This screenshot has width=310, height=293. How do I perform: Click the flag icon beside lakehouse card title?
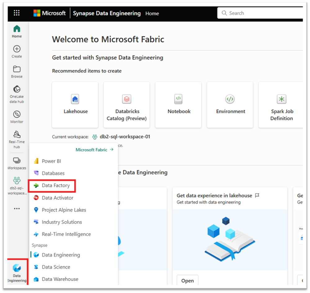coord(257,196)
